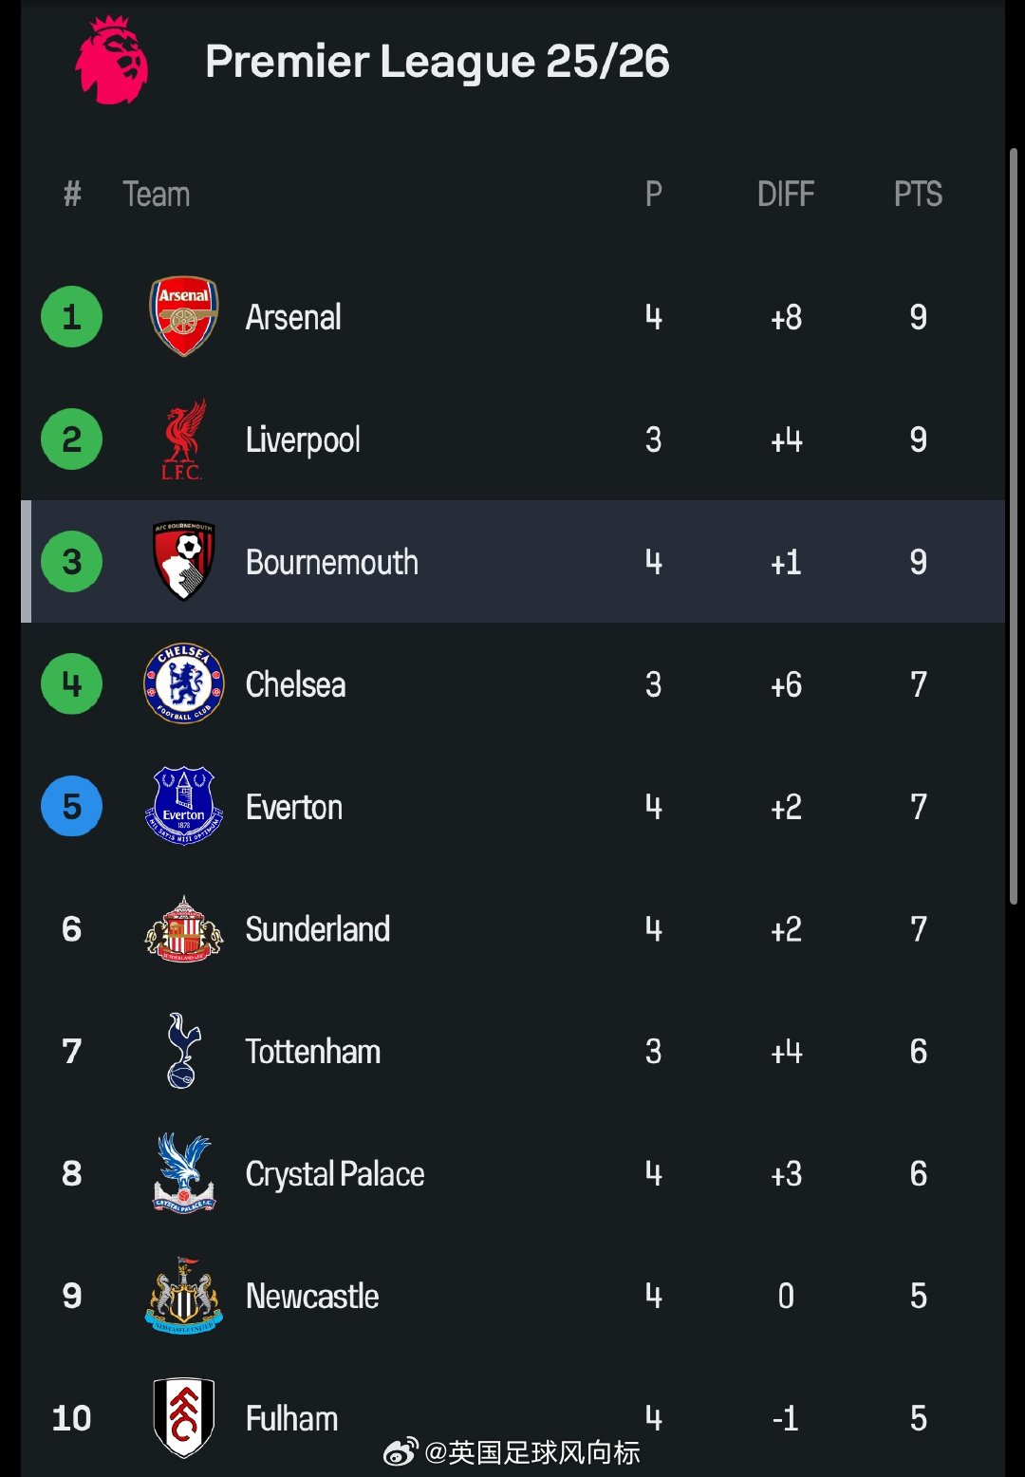Click the Premier League lion logo
Image resolution: width=1025 pixels, height=1477 pixels.
coord(112,60)
